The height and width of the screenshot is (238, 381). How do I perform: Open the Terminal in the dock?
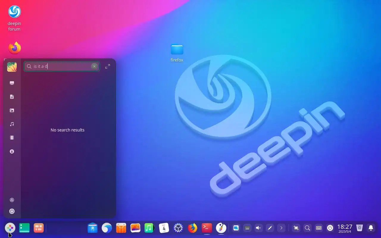click(x=207, y=228)
